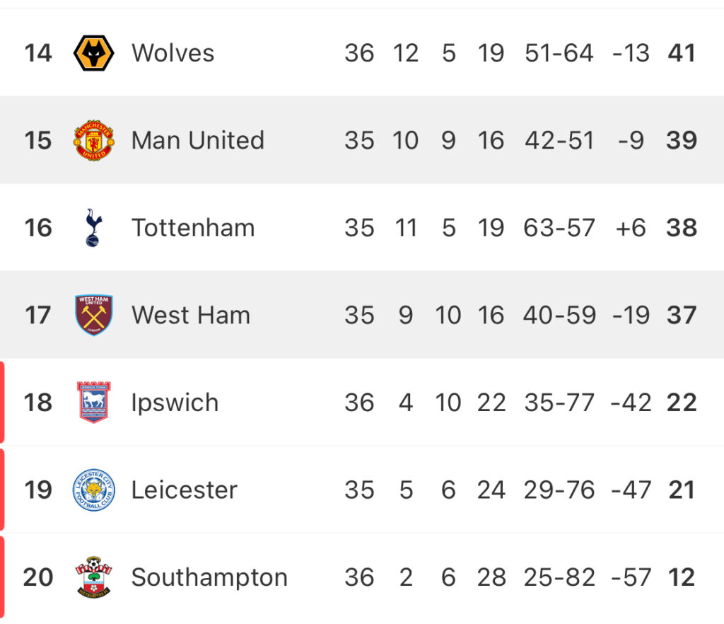
Task: Click the Southampton club crest
Action: tap(94, 577)
